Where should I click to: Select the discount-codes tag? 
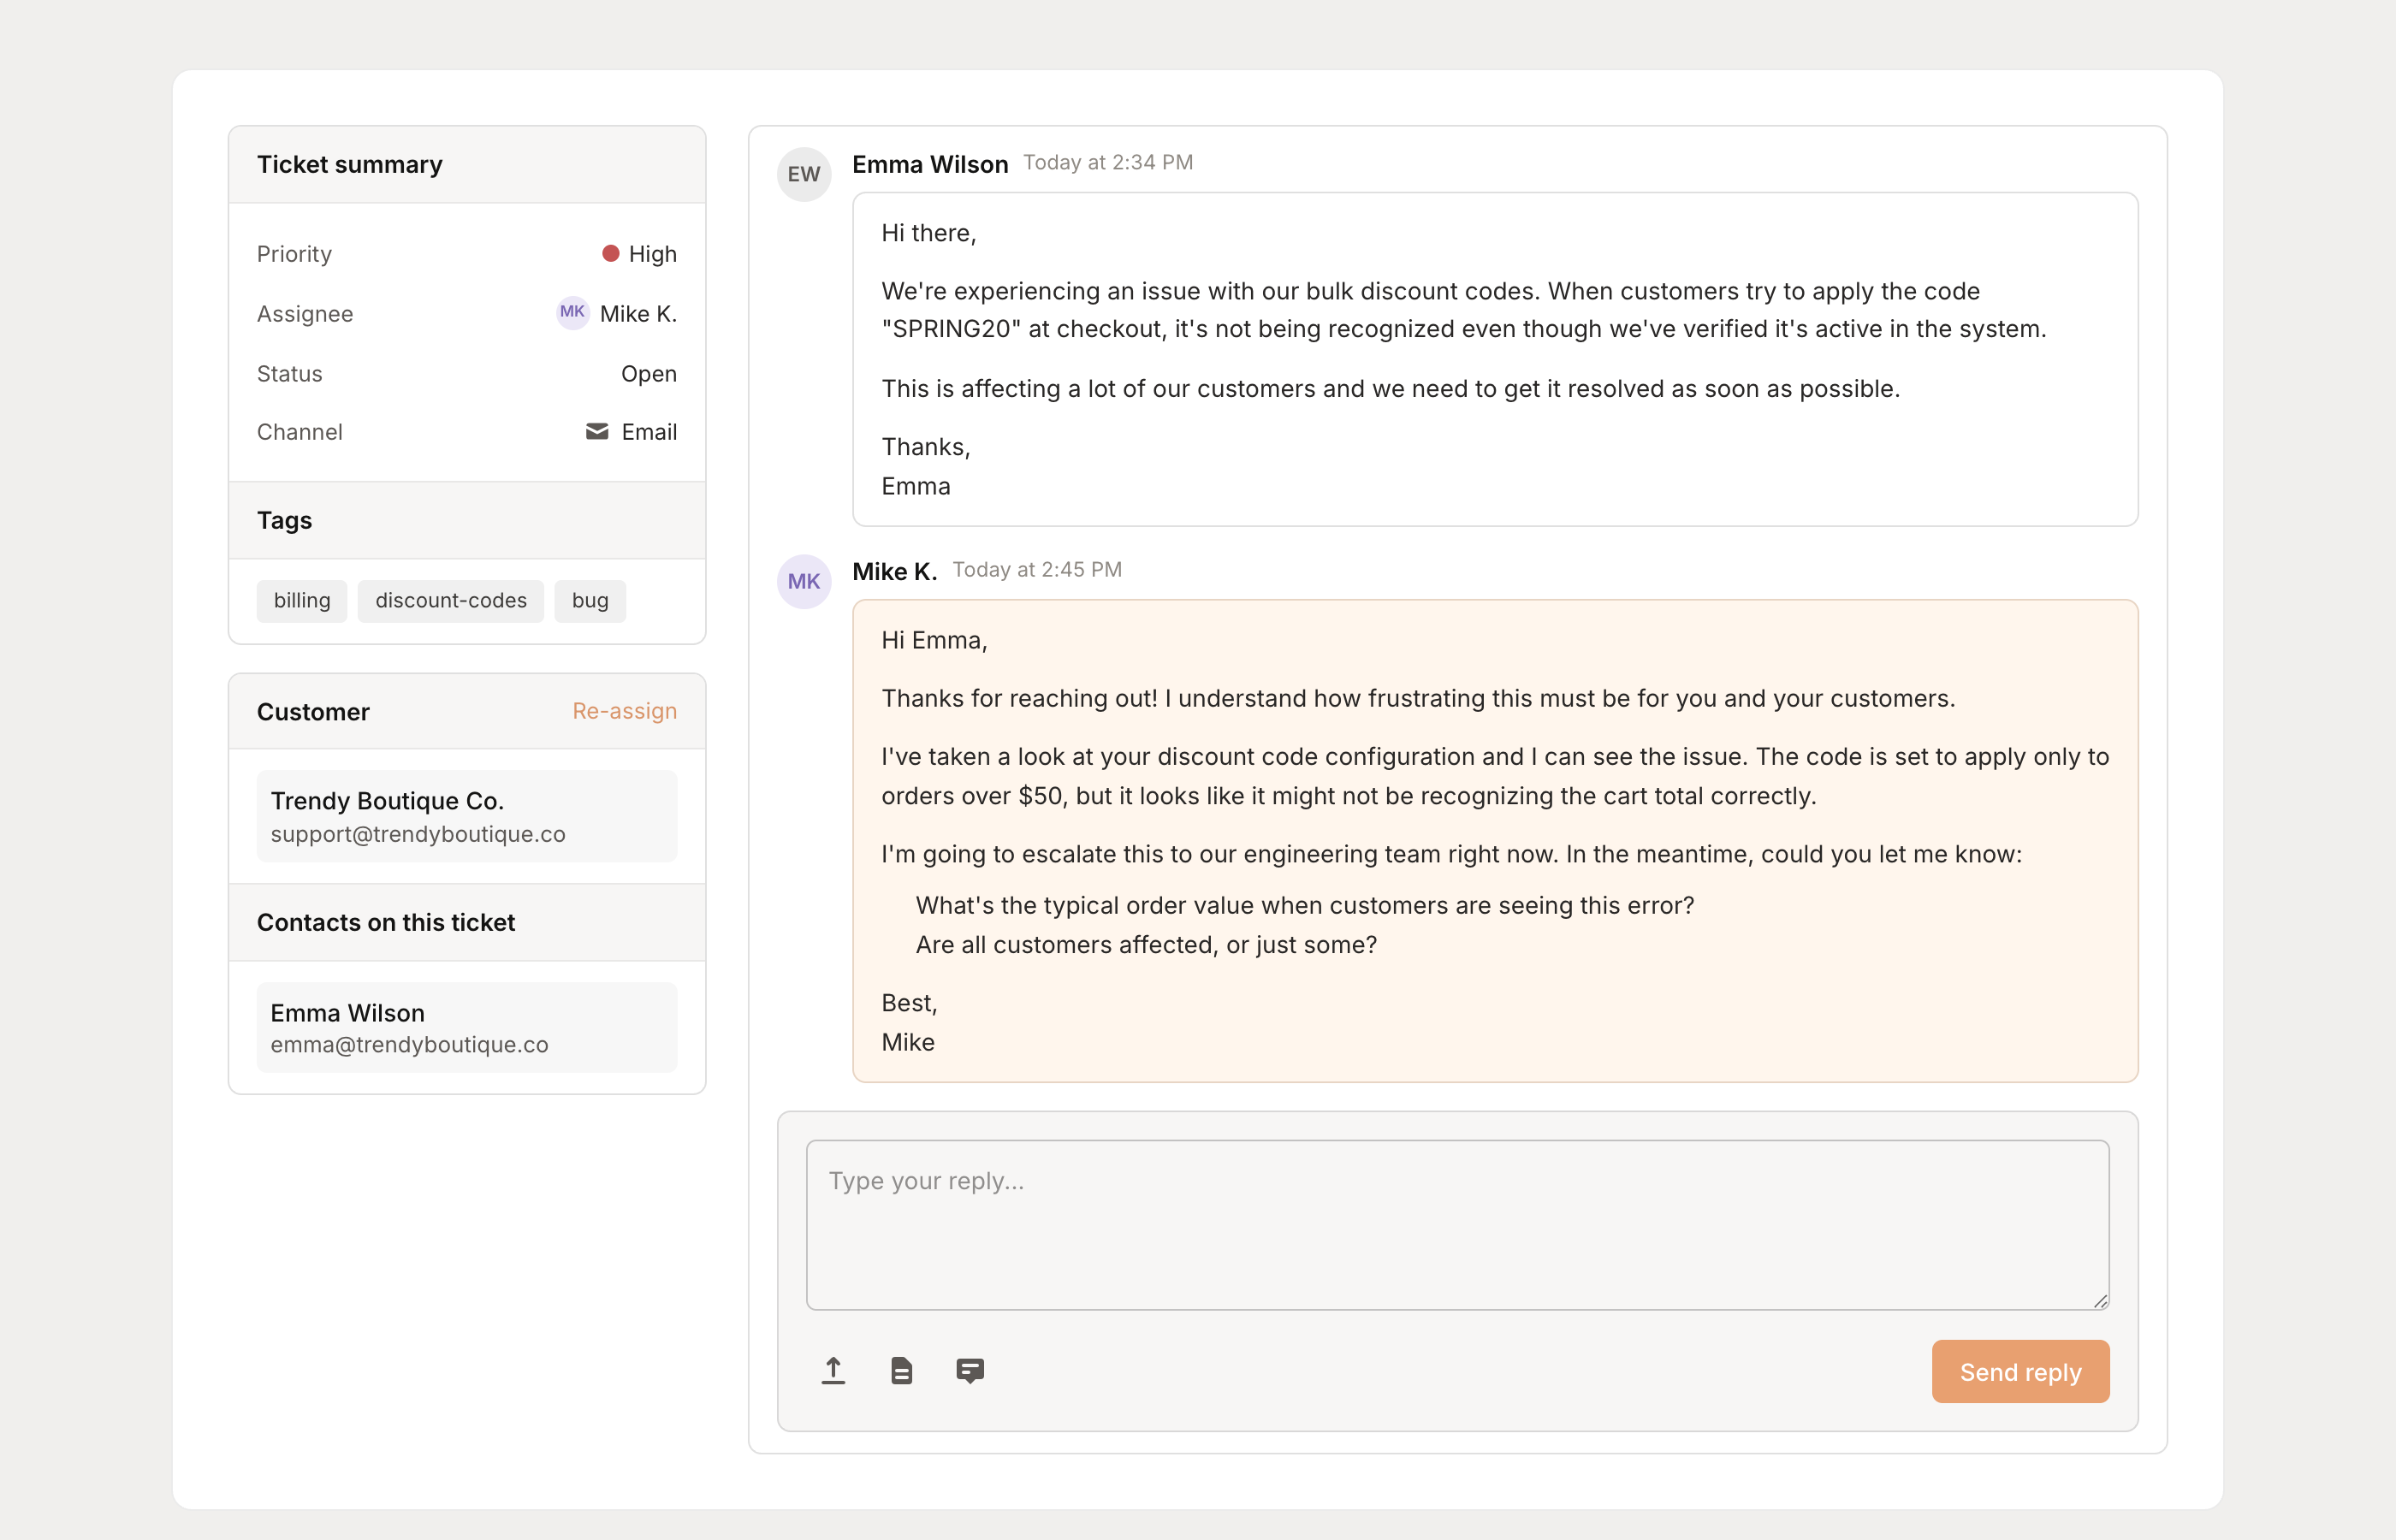pyautogui.click(x=451, y=600)
